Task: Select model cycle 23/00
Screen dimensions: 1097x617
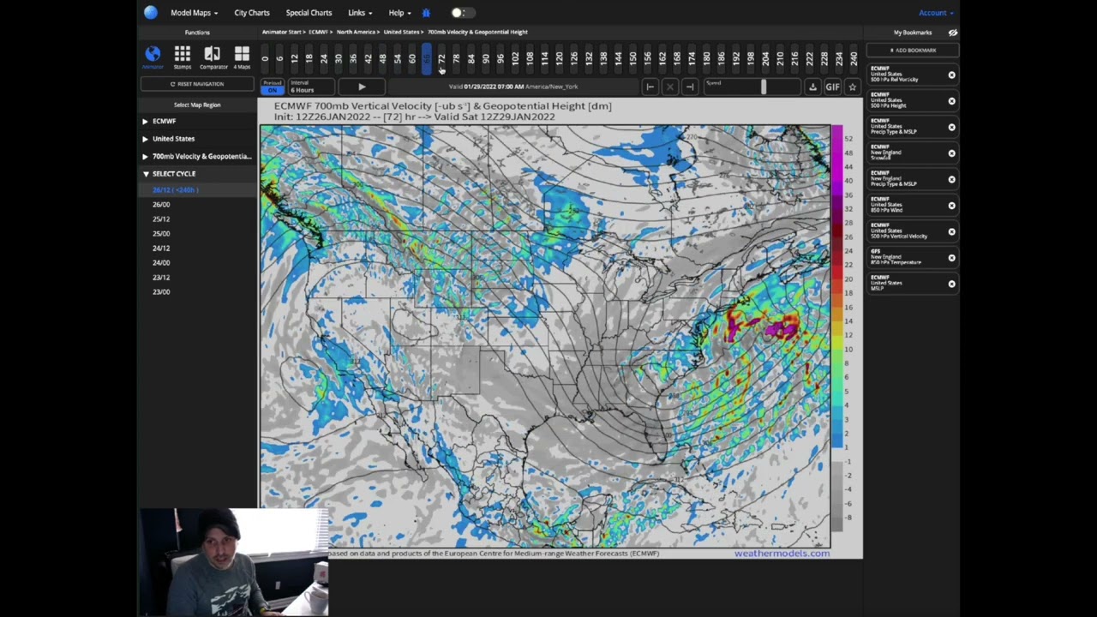Action: [x=161, y=292]
